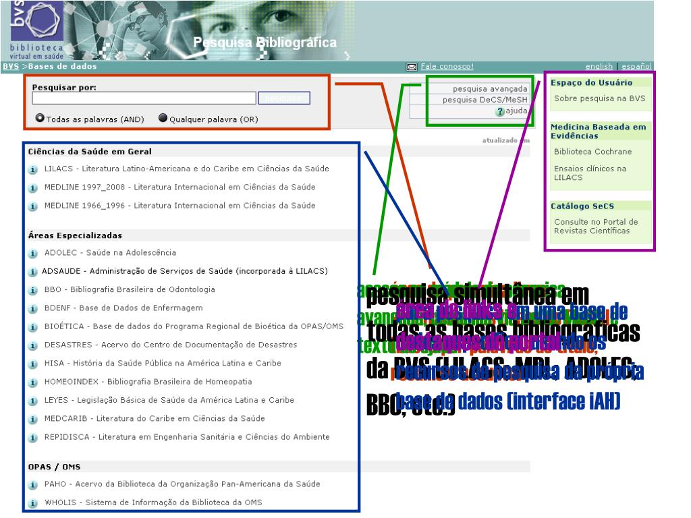
Task: Click the Ciências da Saúde em Geral heading
Action: pyautogui.click(x=90, y=152)
